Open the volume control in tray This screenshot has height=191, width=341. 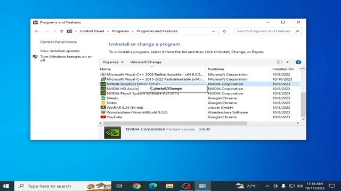tap(299, 186)
